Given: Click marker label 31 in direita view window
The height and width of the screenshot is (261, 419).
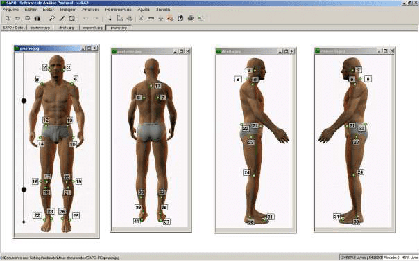Looking at the screenshot, I should [270, 217].
